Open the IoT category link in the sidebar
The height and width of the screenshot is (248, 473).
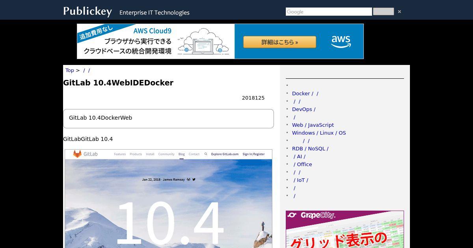(x=301, y=180)
